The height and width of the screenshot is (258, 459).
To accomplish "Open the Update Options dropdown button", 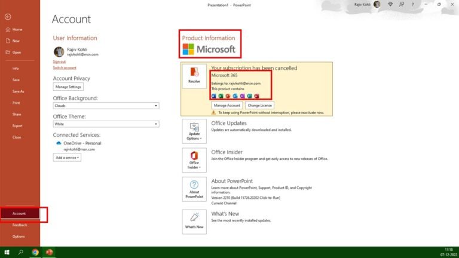I will point(194,131).
